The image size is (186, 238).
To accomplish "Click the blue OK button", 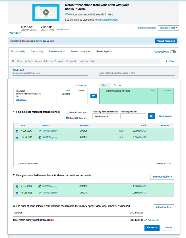I will pyautogui.click(x=94, y=96).
